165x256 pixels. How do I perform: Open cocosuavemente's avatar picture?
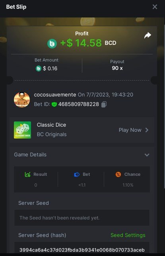[x=22, y=100]
